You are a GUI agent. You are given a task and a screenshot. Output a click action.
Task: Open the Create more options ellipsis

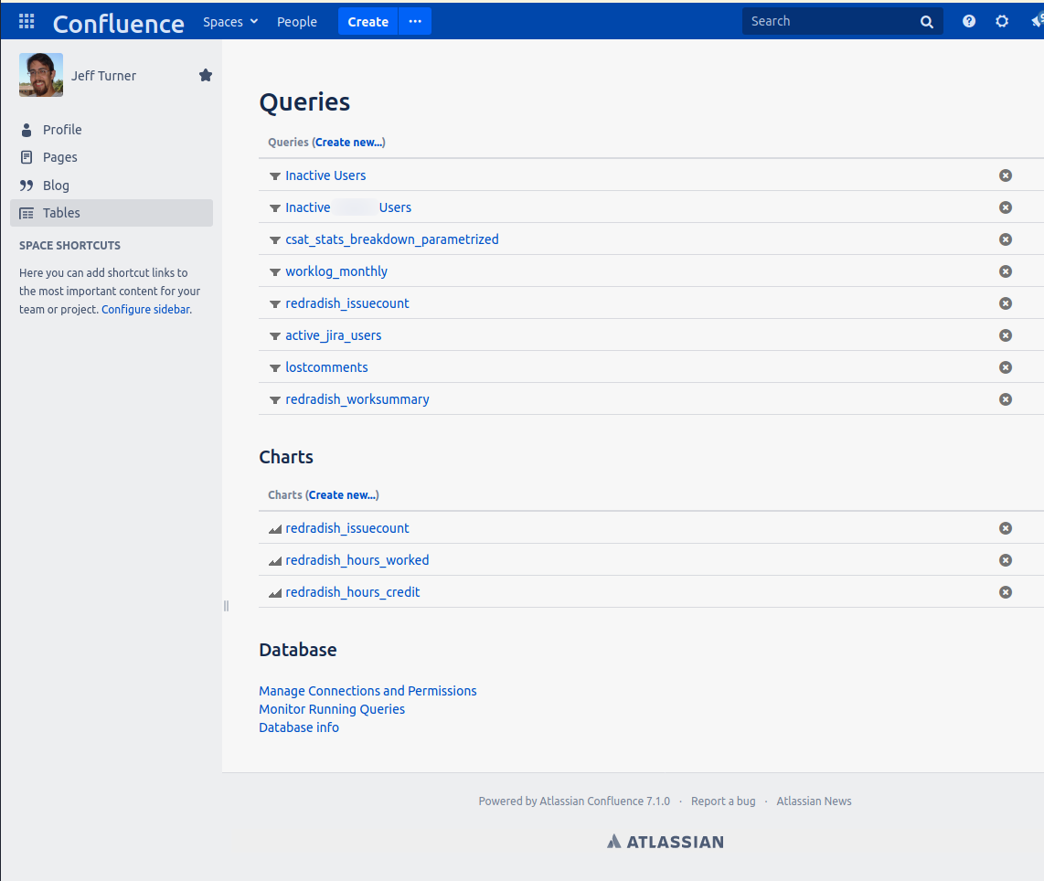click(415, 22)
